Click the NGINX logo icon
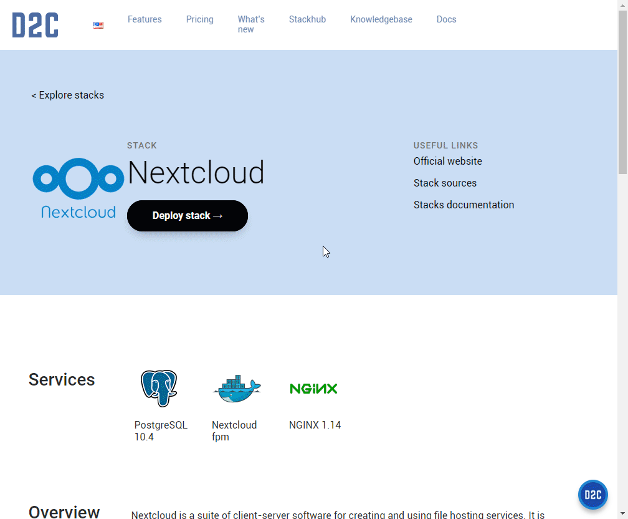 coord(313,389)
